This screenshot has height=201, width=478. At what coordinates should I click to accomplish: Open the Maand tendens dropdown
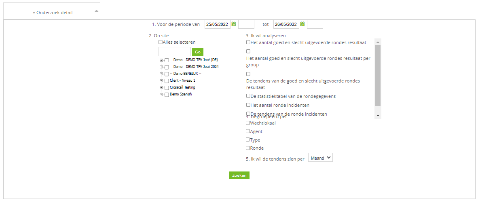pyautogui.click(x=320, y=158)
